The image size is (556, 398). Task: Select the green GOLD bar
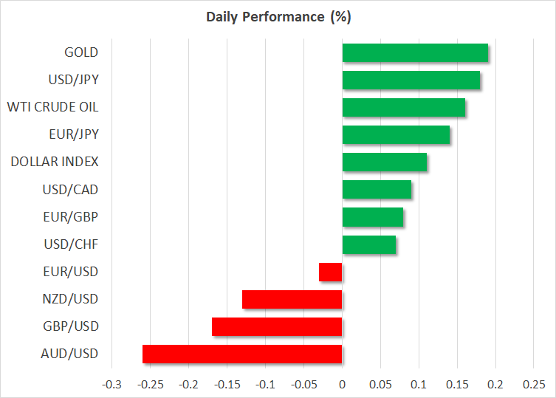pos(415,52)
